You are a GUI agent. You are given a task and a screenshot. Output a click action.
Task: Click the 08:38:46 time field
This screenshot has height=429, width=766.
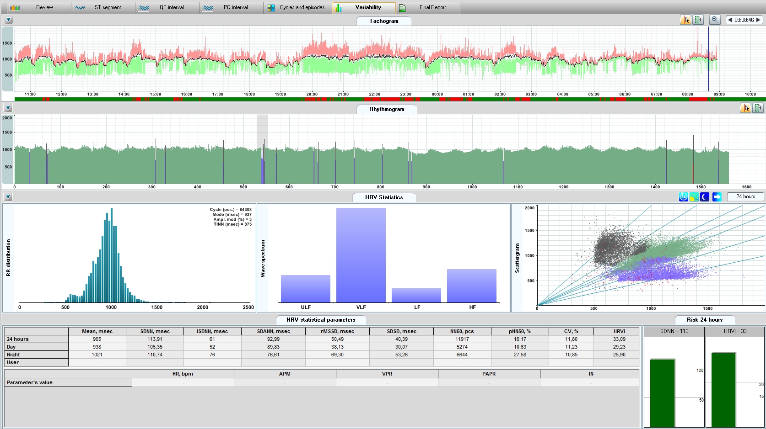(x=744, y=20)
